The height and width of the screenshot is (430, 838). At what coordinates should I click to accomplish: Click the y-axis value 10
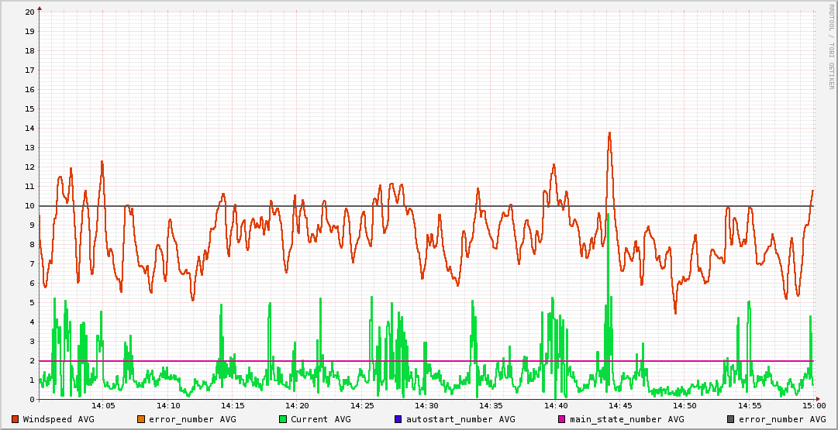tap(29, 206)
